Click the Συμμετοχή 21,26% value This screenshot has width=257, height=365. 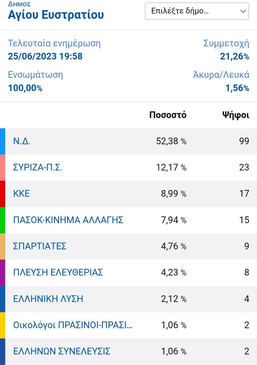pyautogui.click(x=234, y=56)
